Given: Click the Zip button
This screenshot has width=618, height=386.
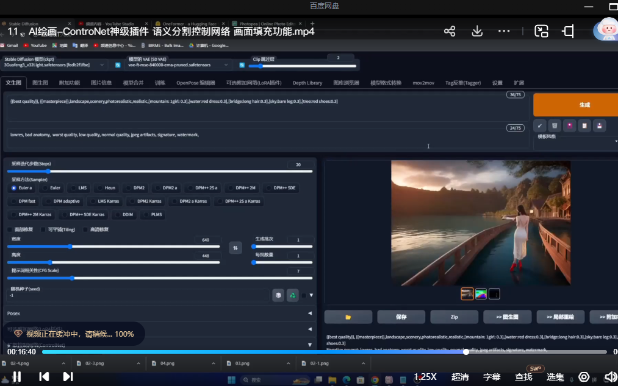Looking at the screenshot, I should tap(454, 317).
